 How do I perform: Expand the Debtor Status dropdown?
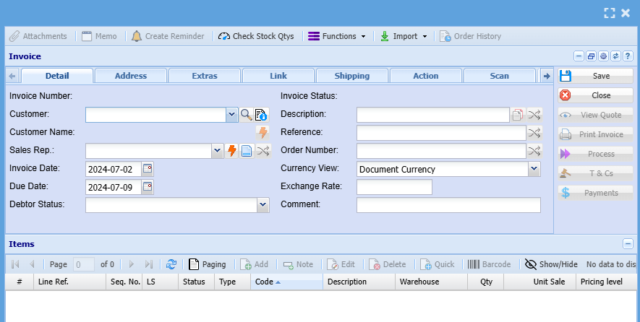tap(263, 205)
